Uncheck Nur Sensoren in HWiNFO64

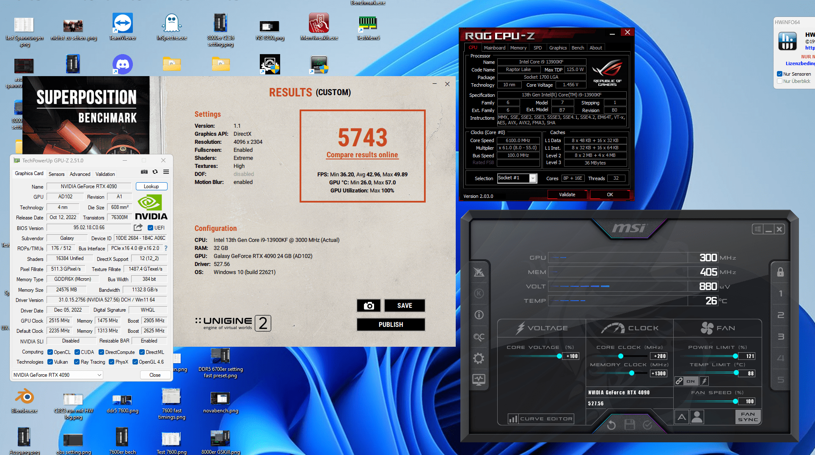(779, 74)
